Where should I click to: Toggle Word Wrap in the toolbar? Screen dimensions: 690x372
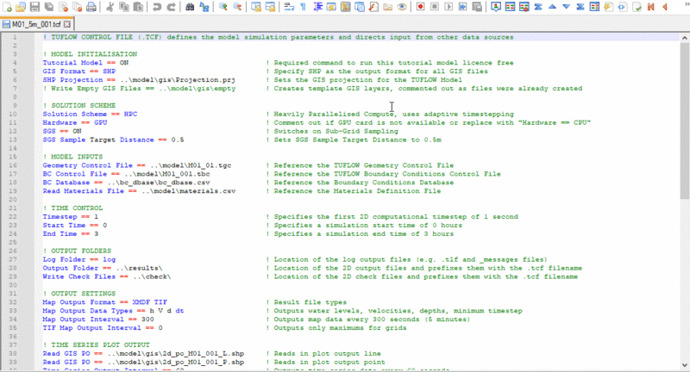[x=288, y=7]
